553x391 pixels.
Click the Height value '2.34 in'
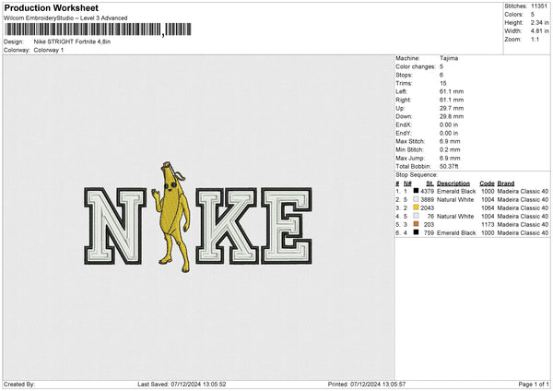(539, 22)
